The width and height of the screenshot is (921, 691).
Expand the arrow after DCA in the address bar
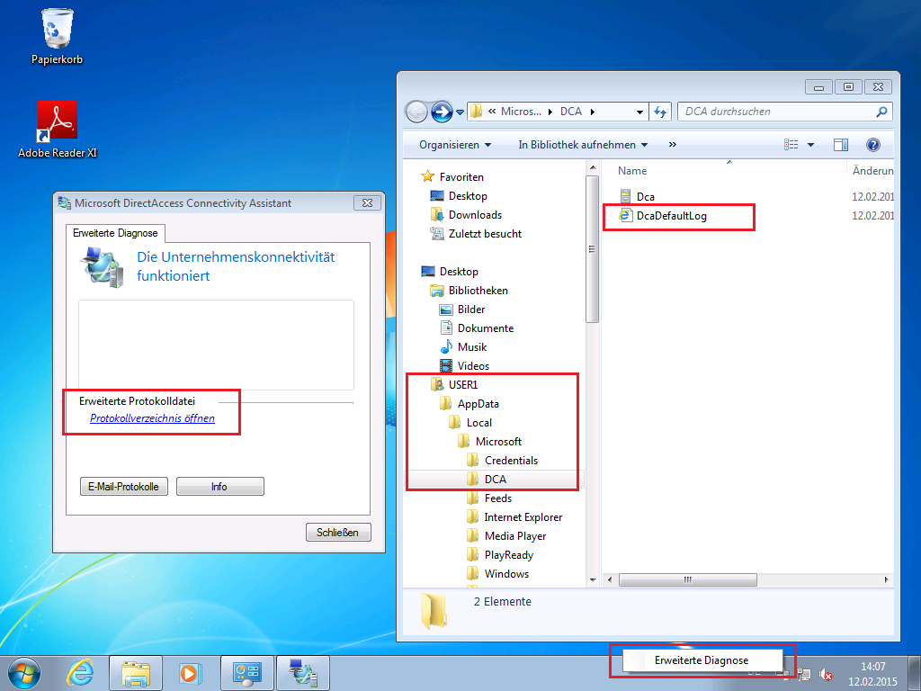(592, 112)
